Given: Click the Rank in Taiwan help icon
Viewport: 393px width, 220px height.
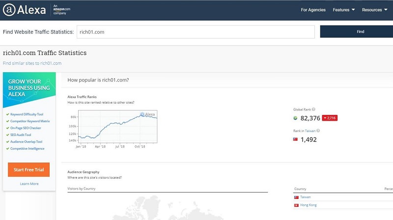Looking at the screenshot, I should point(318,131).
